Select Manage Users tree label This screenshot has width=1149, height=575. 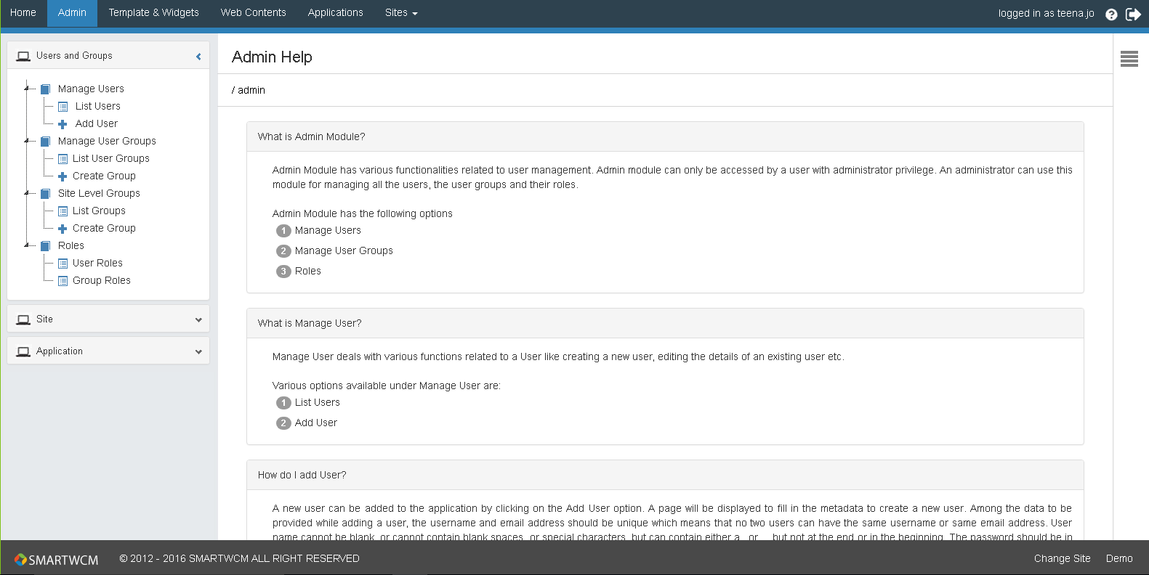(91, 89)
